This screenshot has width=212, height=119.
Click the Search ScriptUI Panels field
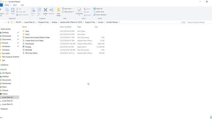[x=199, y=22]
